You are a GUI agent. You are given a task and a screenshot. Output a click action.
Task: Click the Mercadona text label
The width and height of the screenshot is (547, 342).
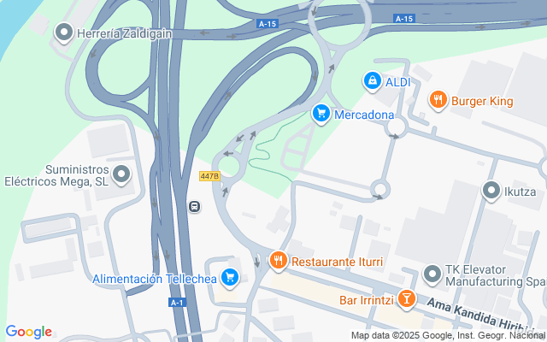click(364, 115)
